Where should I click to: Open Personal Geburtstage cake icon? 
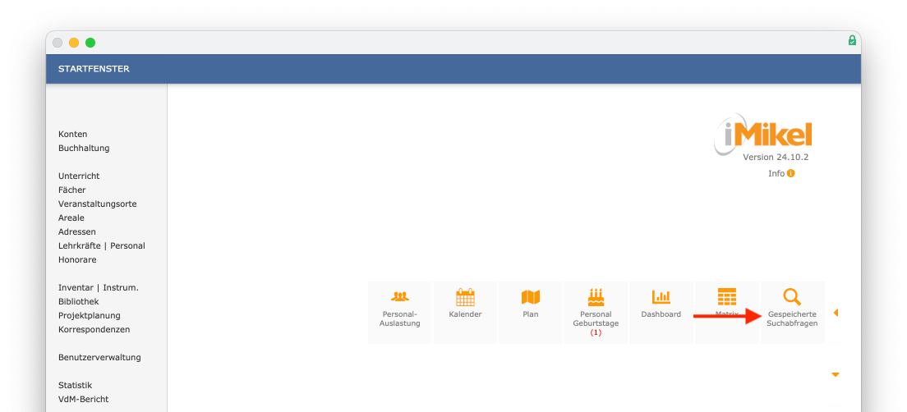[596, 297]
